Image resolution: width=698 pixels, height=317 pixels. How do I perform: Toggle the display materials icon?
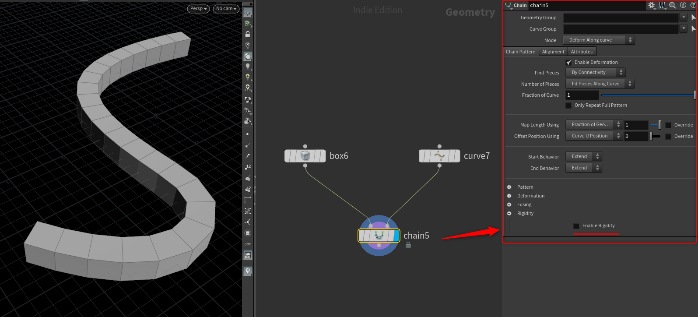(248, 100)
